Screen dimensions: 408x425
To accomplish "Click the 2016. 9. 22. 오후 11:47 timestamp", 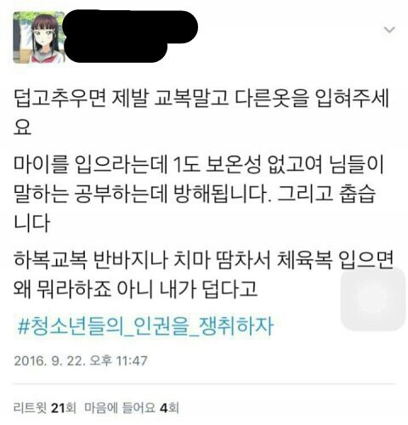I will tap(81, 360).
